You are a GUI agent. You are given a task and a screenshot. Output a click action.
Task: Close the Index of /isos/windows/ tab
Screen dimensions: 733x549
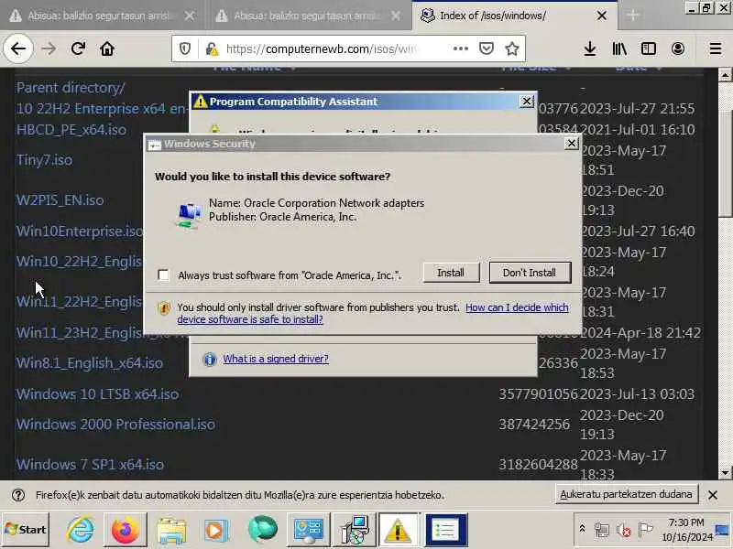pos(602,16)
